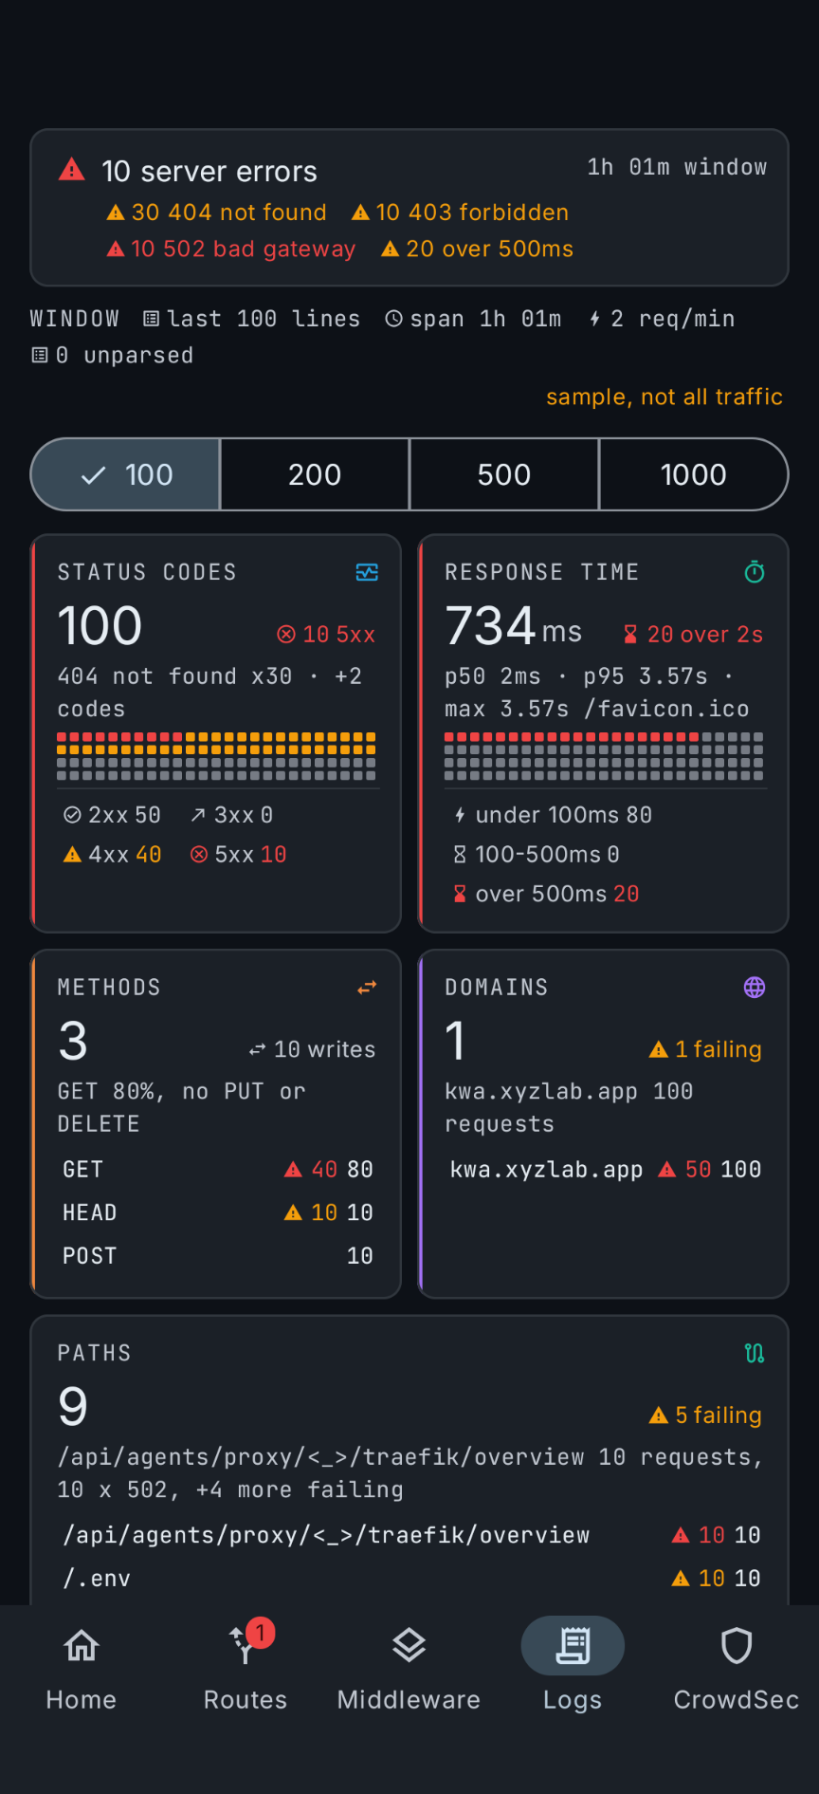This screenshot has width=819, height=1794.
Task: Tap the 10 writes label
Action: point(312,1049)
